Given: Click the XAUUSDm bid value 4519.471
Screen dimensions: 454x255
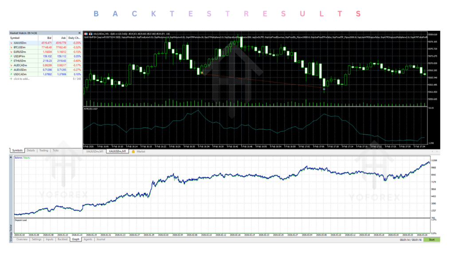Looking at the screenshot, I should [47, 43].
